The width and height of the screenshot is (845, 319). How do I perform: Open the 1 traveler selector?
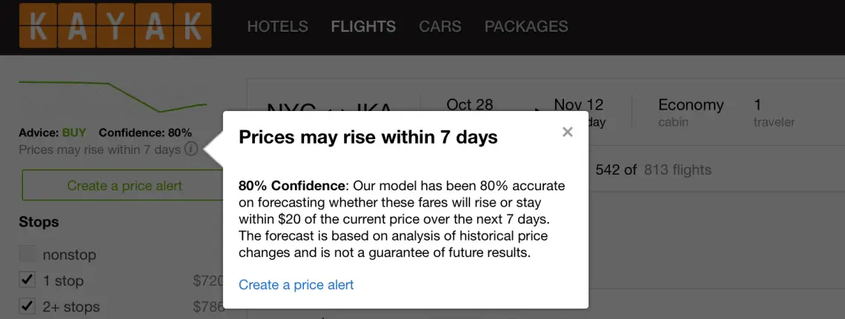tap(774, 112)
